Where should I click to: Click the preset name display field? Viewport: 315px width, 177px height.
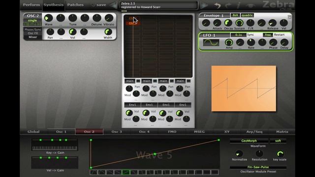pyautogui.click(x=158, y=5)
